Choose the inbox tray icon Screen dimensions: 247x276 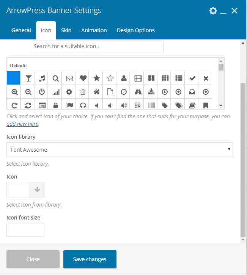tap(192, 92)
